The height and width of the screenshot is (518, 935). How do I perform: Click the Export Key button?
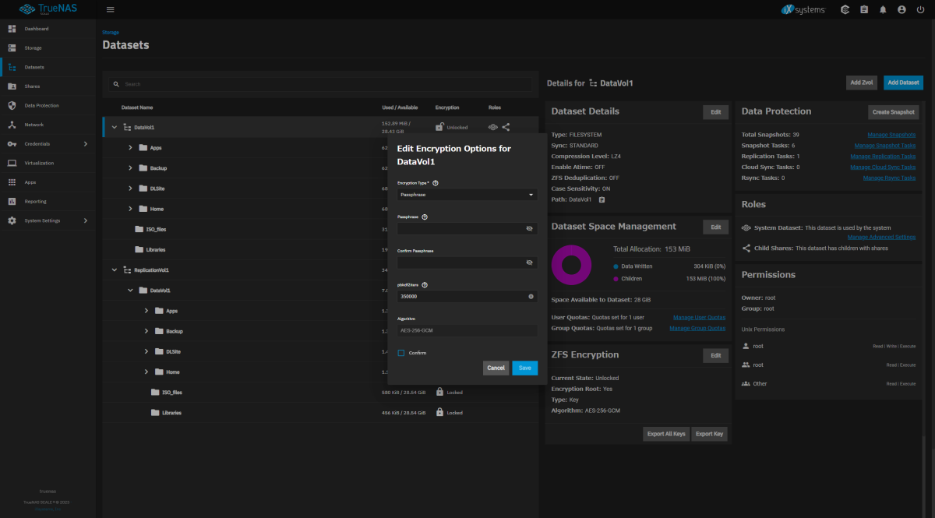(x=709, y=434)
